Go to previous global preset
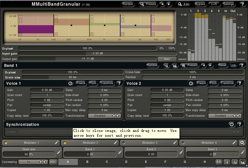Image resolution: width=248 pixels, height=168 pixels. click(162, 4)
